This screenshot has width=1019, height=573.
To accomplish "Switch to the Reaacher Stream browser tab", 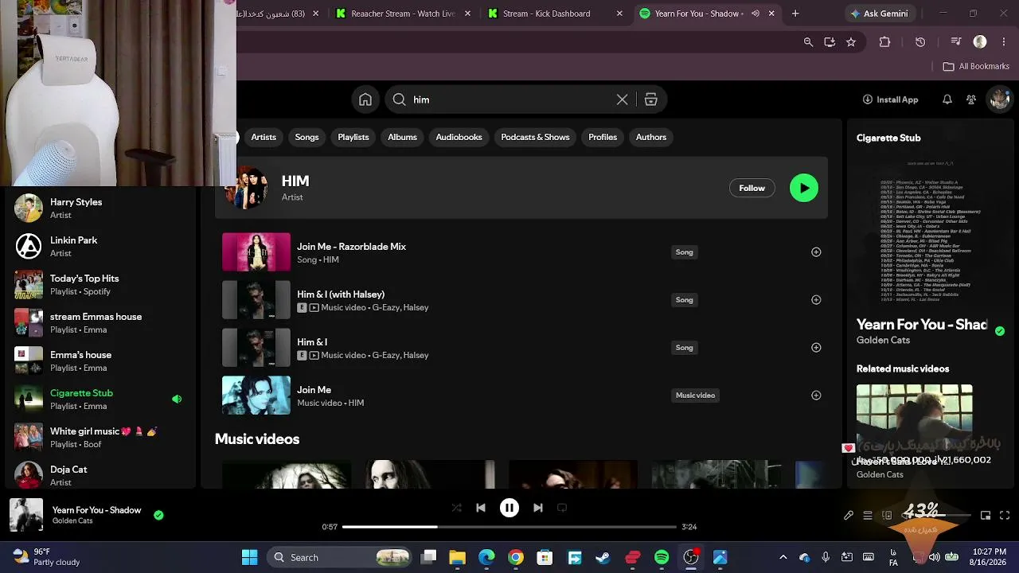I will (x=402, y=14).
